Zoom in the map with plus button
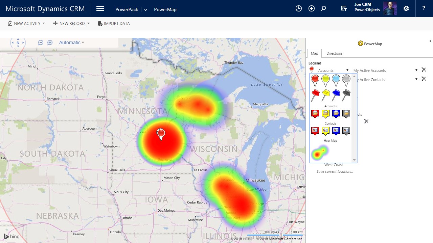Viewport: 433px width, 243px height. tap(50, 43)
